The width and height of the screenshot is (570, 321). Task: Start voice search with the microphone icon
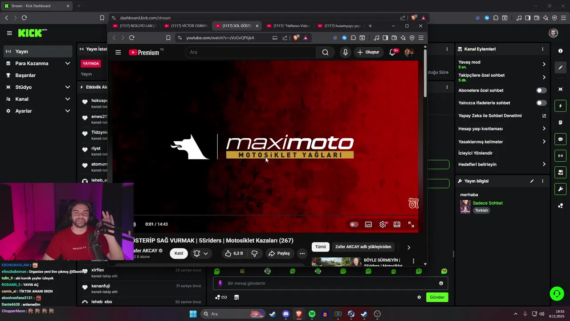345,52
